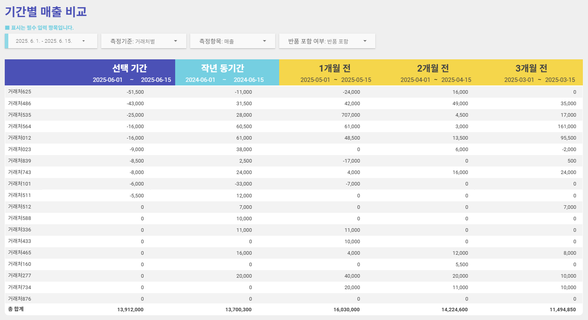Click the 3개월 전 total 11,494,850

pyautogui.click(x=563, y=310)
